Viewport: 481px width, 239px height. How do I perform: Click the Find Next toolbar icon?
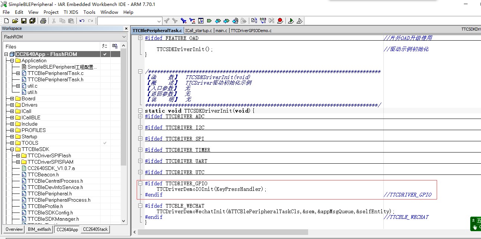(175, 21)
